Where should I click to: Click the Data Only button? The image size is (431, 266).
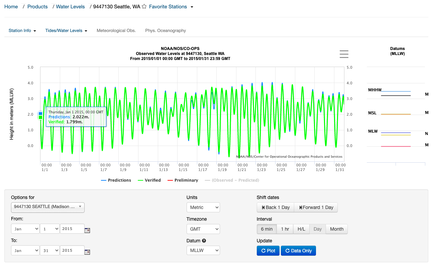point(298,251)
